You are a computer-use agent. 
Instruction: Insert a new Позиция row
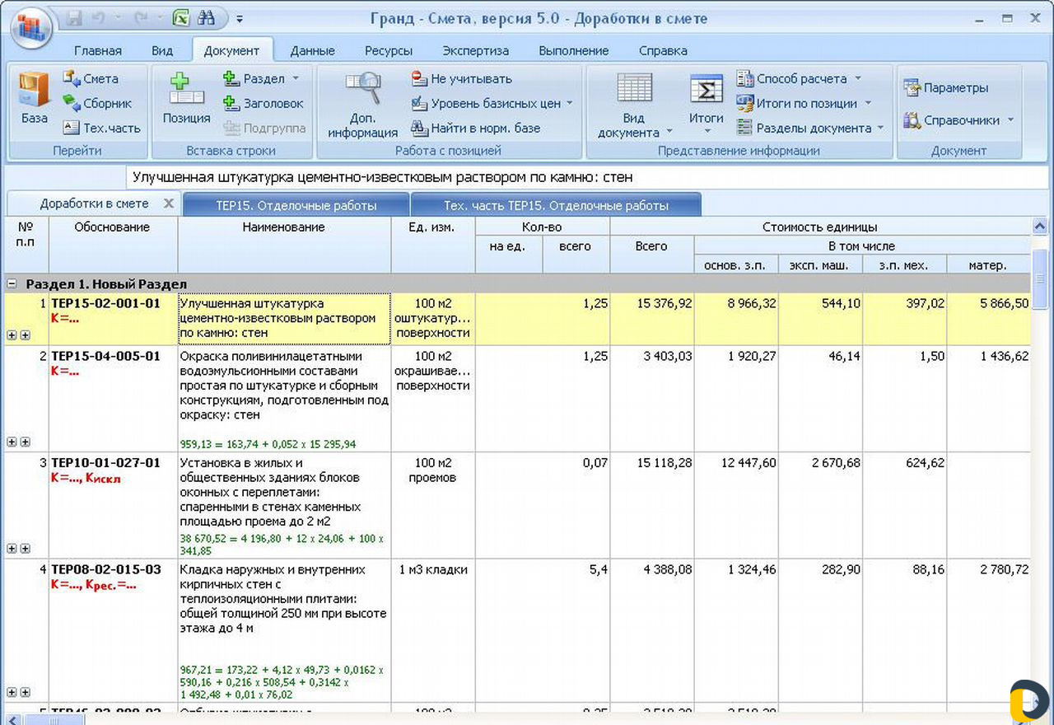[186, 99]
